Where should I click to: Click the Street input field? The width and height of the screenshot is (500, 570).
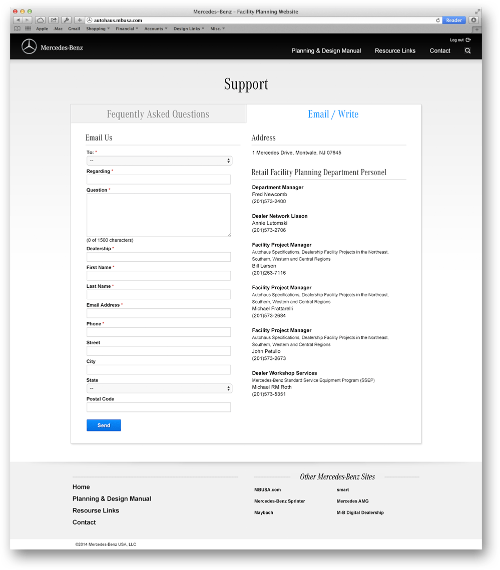click(159, 351)
